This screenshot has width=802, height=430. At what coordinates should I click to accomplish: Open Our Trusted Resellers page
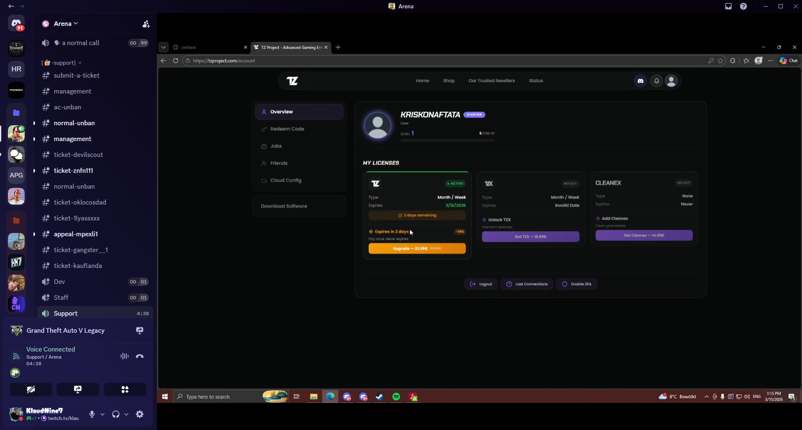(492, 81)
